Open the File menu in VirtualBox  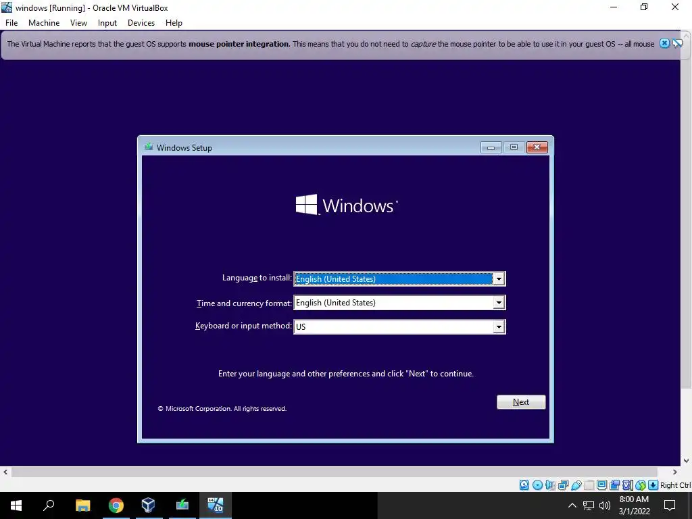coord(11,23)
